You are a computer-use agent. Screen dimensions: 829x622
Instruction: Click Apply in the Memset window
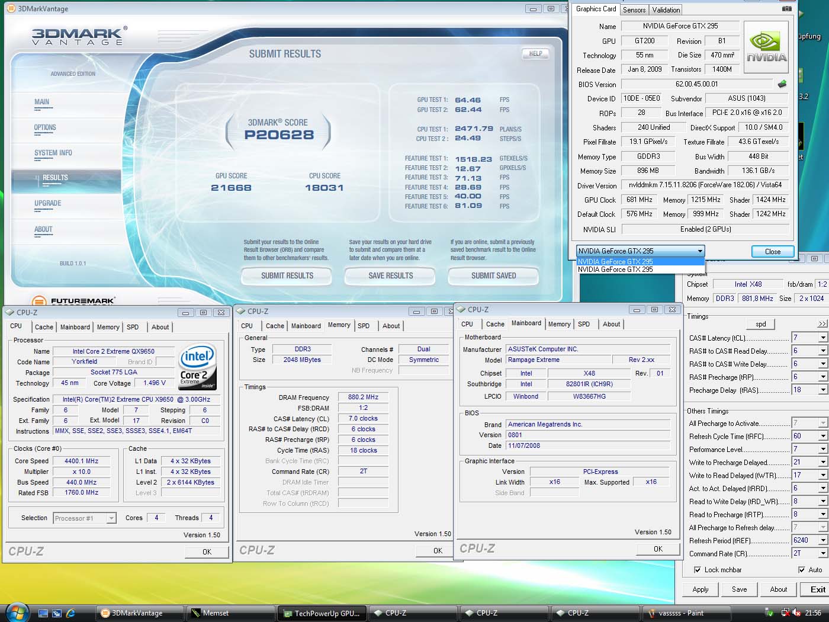pyautogui.click(x=701, y=589)
